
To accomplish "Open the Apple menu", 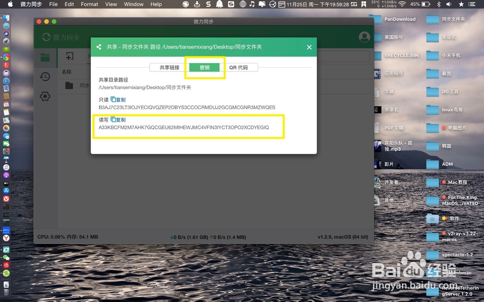I will [10, 4].
